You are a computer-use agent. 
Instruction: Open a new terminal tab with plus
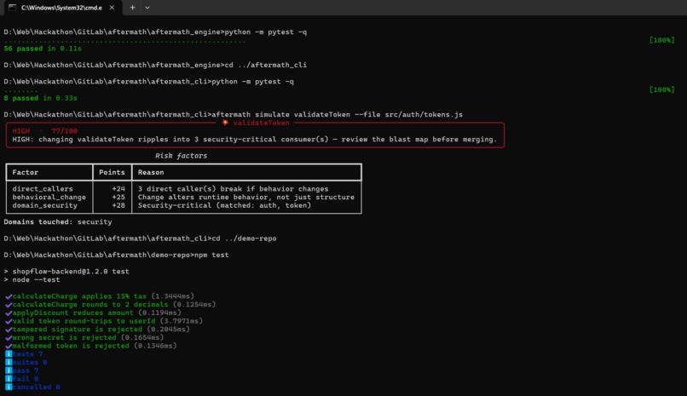tap(132, 8)
